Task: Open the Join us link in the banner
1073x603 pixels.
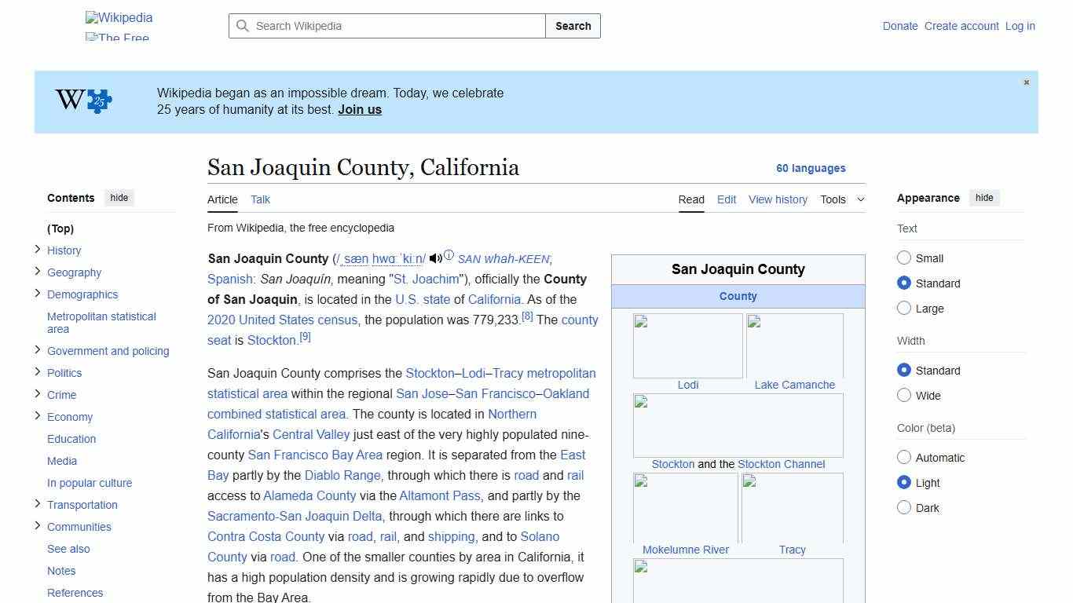Action: tap(359, 109)
